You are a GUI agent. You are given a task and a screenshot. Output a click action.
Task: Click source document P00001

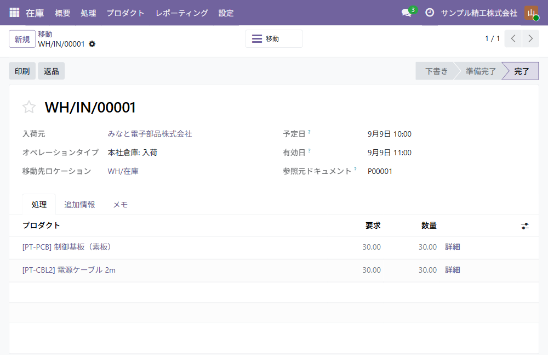(x=380, y=171)
